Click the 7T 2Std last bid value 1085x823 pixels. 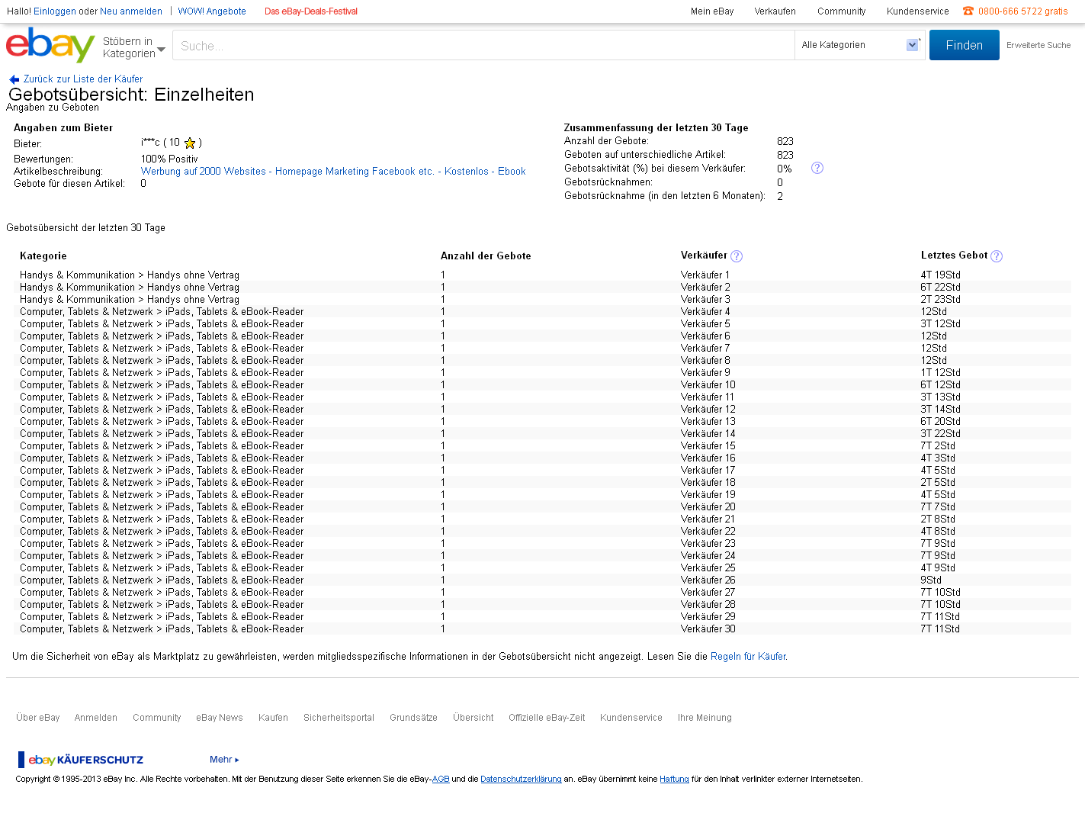[938, 446]
